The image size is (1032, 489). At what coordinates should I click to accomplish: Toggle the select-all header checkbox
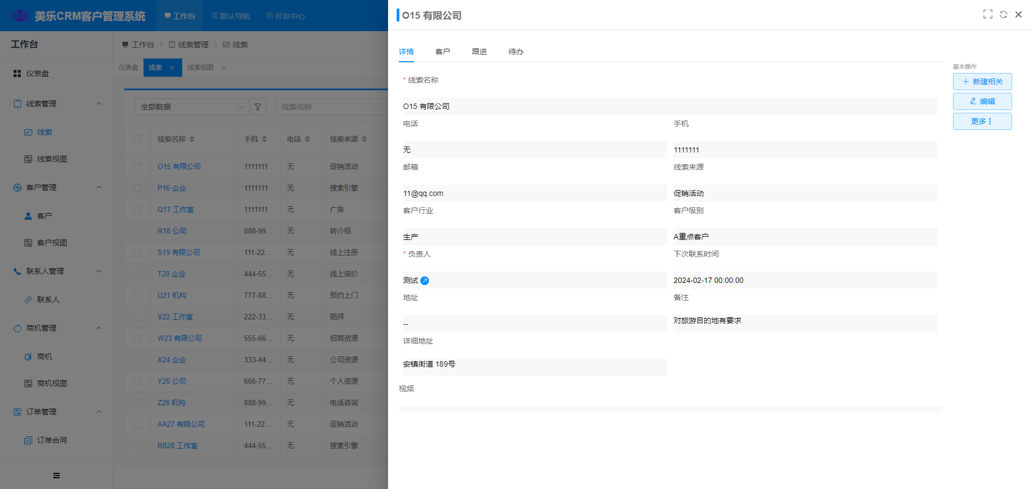tap(138, 139)
